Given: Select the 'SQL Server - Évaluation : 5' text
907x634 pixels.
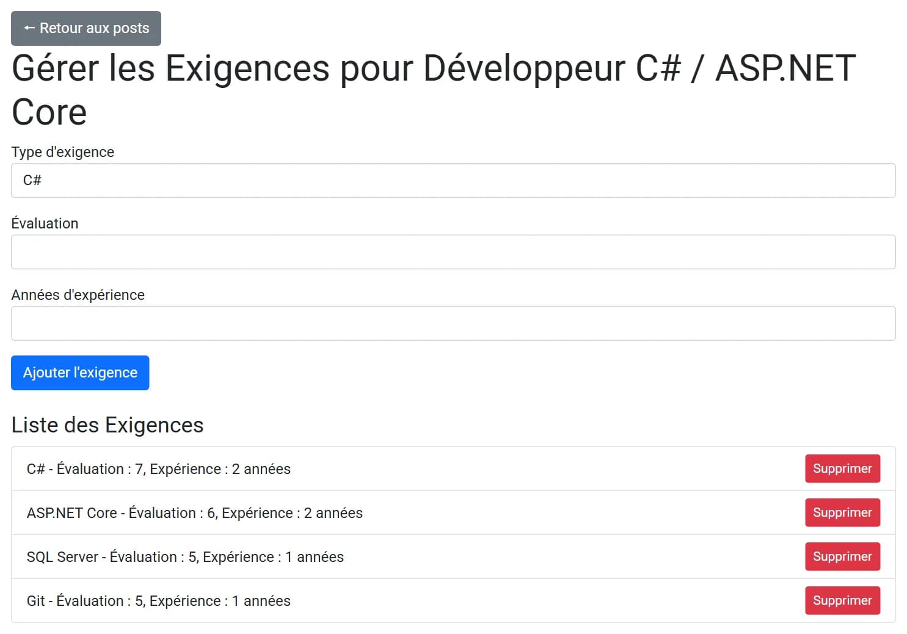Looking at the screenshot, I should pyautogui.click(x=185, y=557).
